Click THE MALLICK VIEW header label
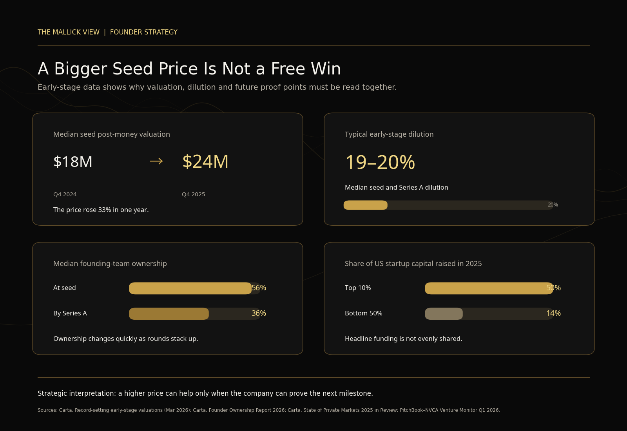This screenshot has width=627, height=431. [69, 32]
